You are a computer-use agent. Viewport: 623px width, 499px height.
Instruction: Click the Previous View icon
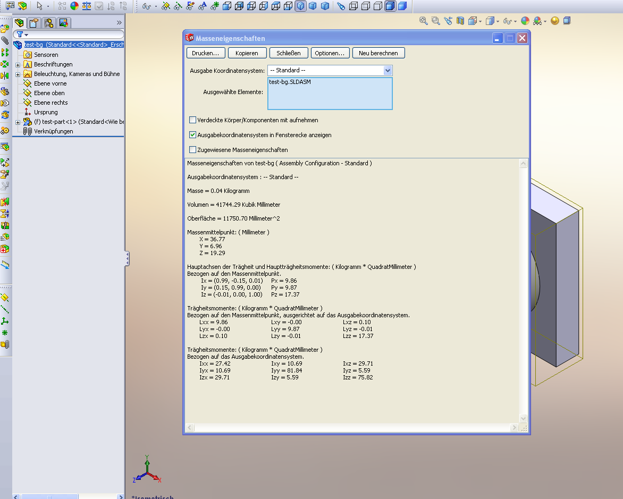[448, 21]
